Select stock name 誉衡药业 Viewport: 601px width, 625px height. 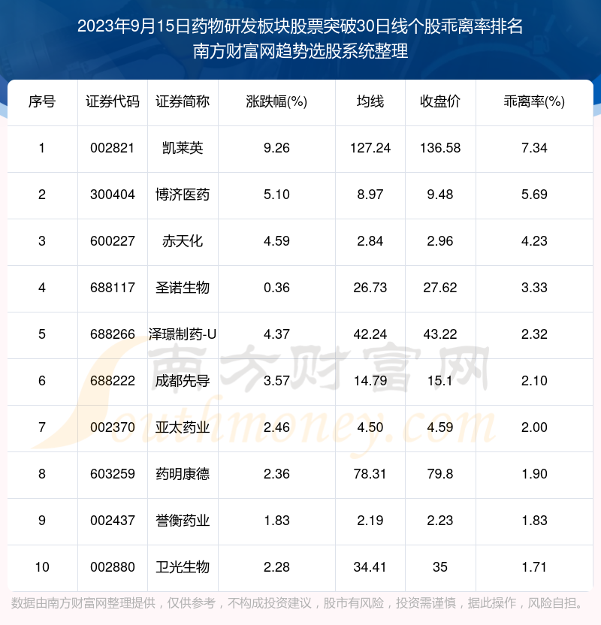coord(183,521)
